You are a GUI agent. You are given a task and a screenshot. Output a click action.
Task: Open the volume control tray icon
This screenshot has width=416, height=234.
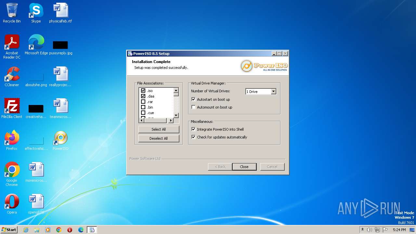tap(370, 230)
